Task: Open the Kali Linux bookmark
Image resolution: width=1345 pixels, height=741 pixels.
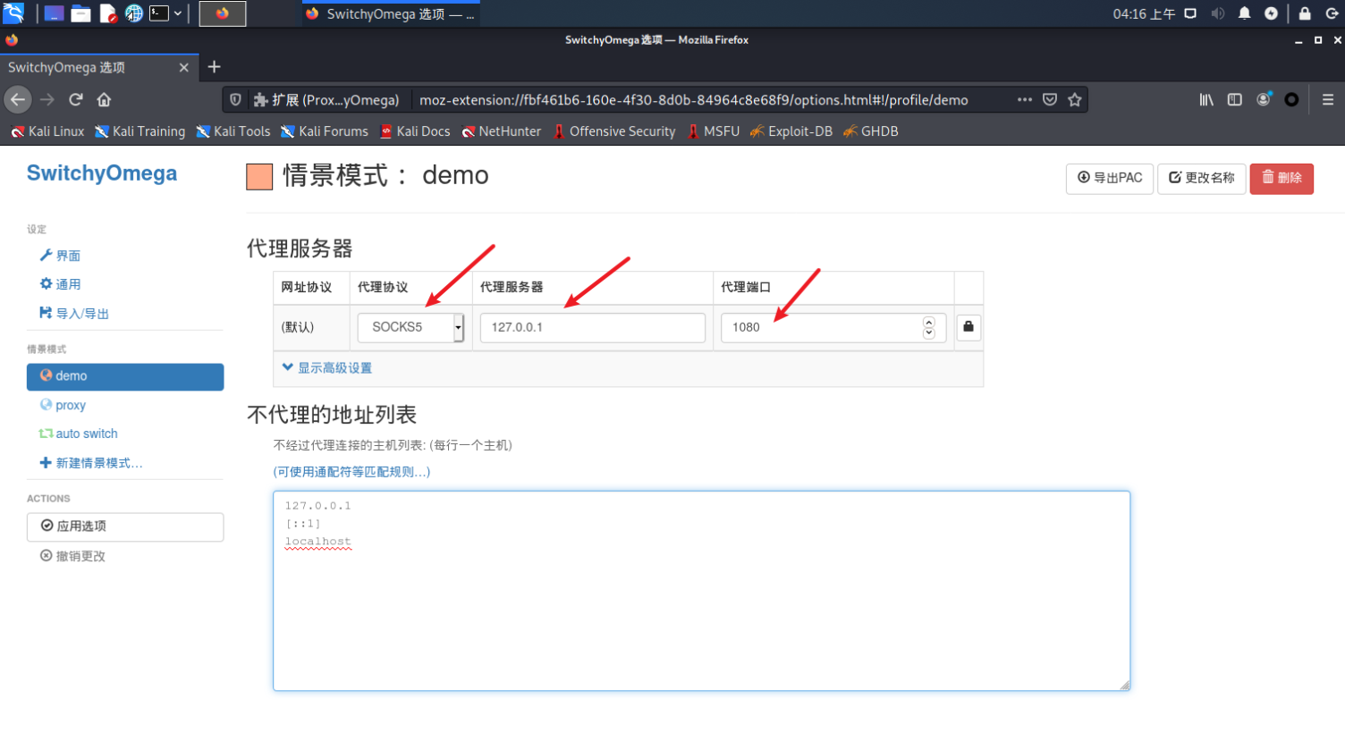Action: (x=47, y=131)
